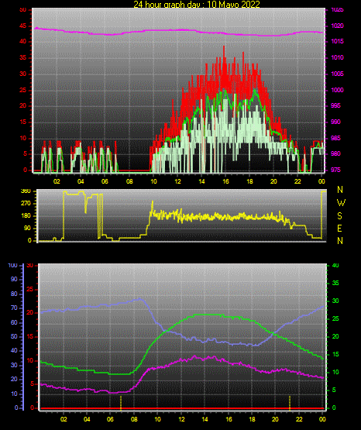Click the 980 label on the pressure axis

click(335, 153)
